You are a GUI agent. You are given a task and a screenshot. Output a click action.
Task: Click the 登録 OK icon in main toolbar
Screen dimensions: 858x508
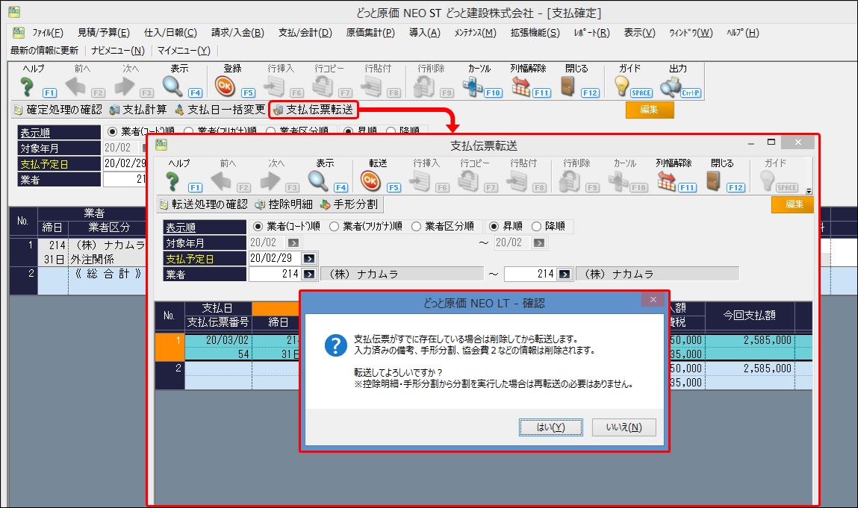coord(225,87)
